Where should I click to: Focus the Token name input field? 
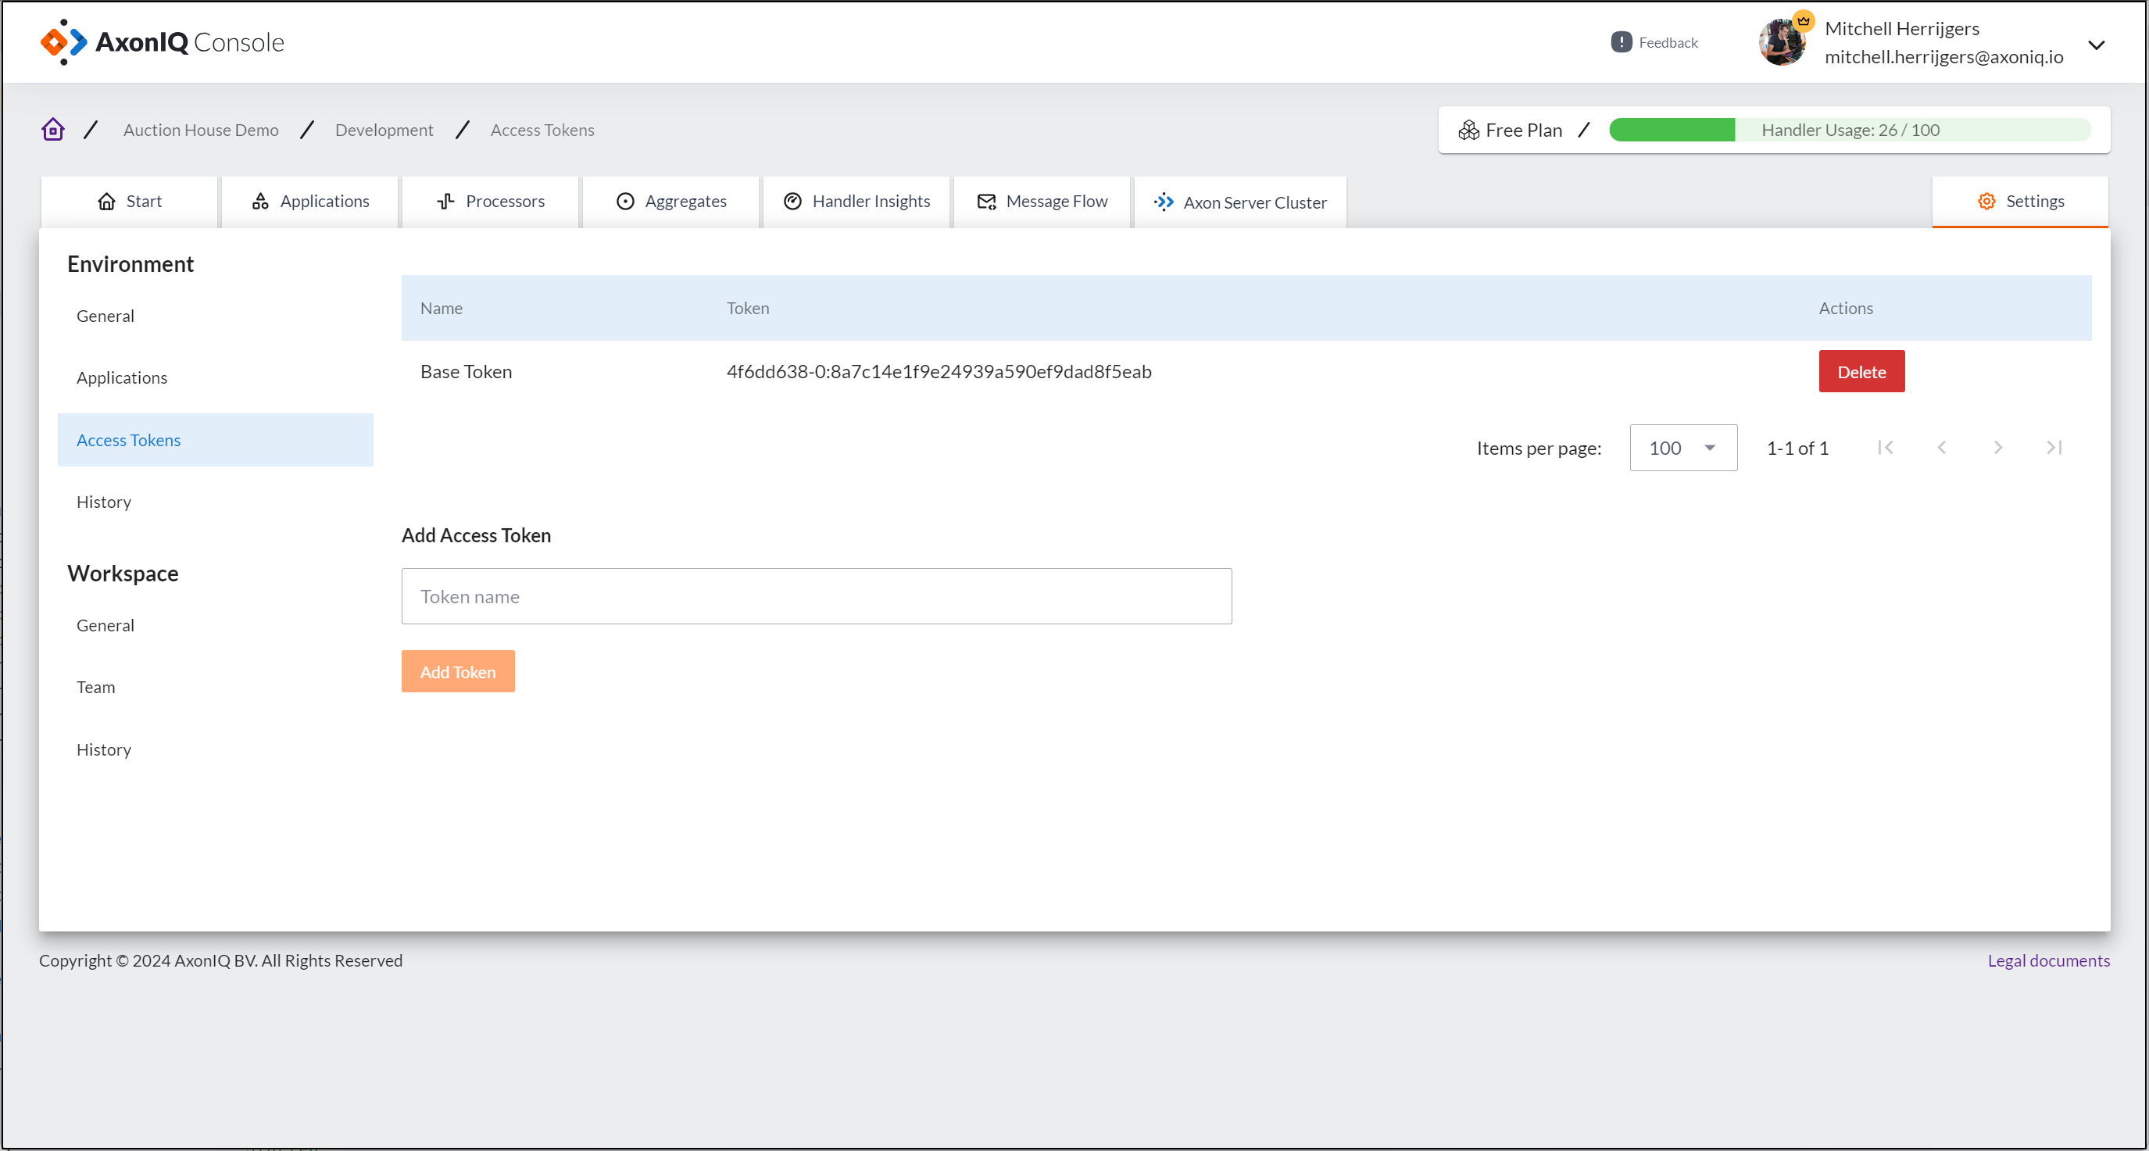click(817, 596)
